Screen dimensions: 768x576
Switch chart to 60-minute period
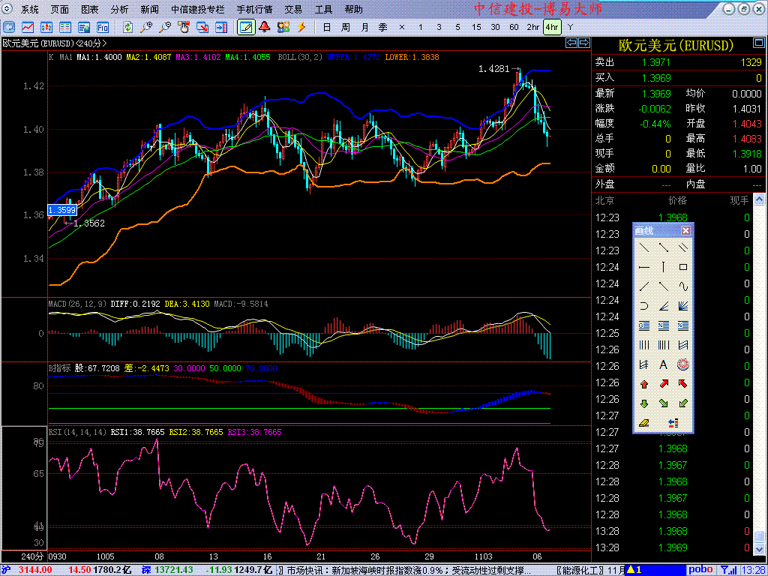(514, 28)
